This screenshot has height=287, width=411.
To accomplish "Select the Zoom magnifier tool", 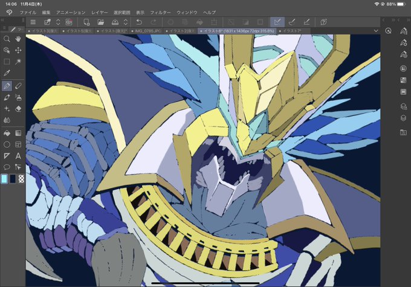I will coord(7,39).
